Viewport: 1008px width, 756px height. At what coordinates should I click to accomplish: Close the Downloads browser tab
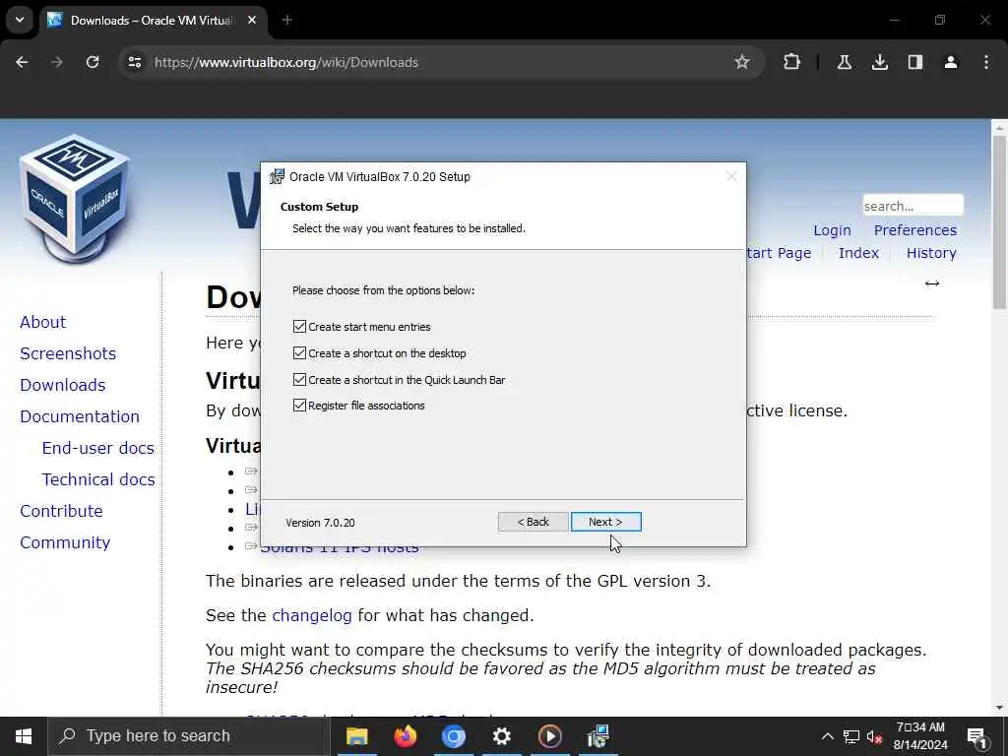tap(252, 21)
